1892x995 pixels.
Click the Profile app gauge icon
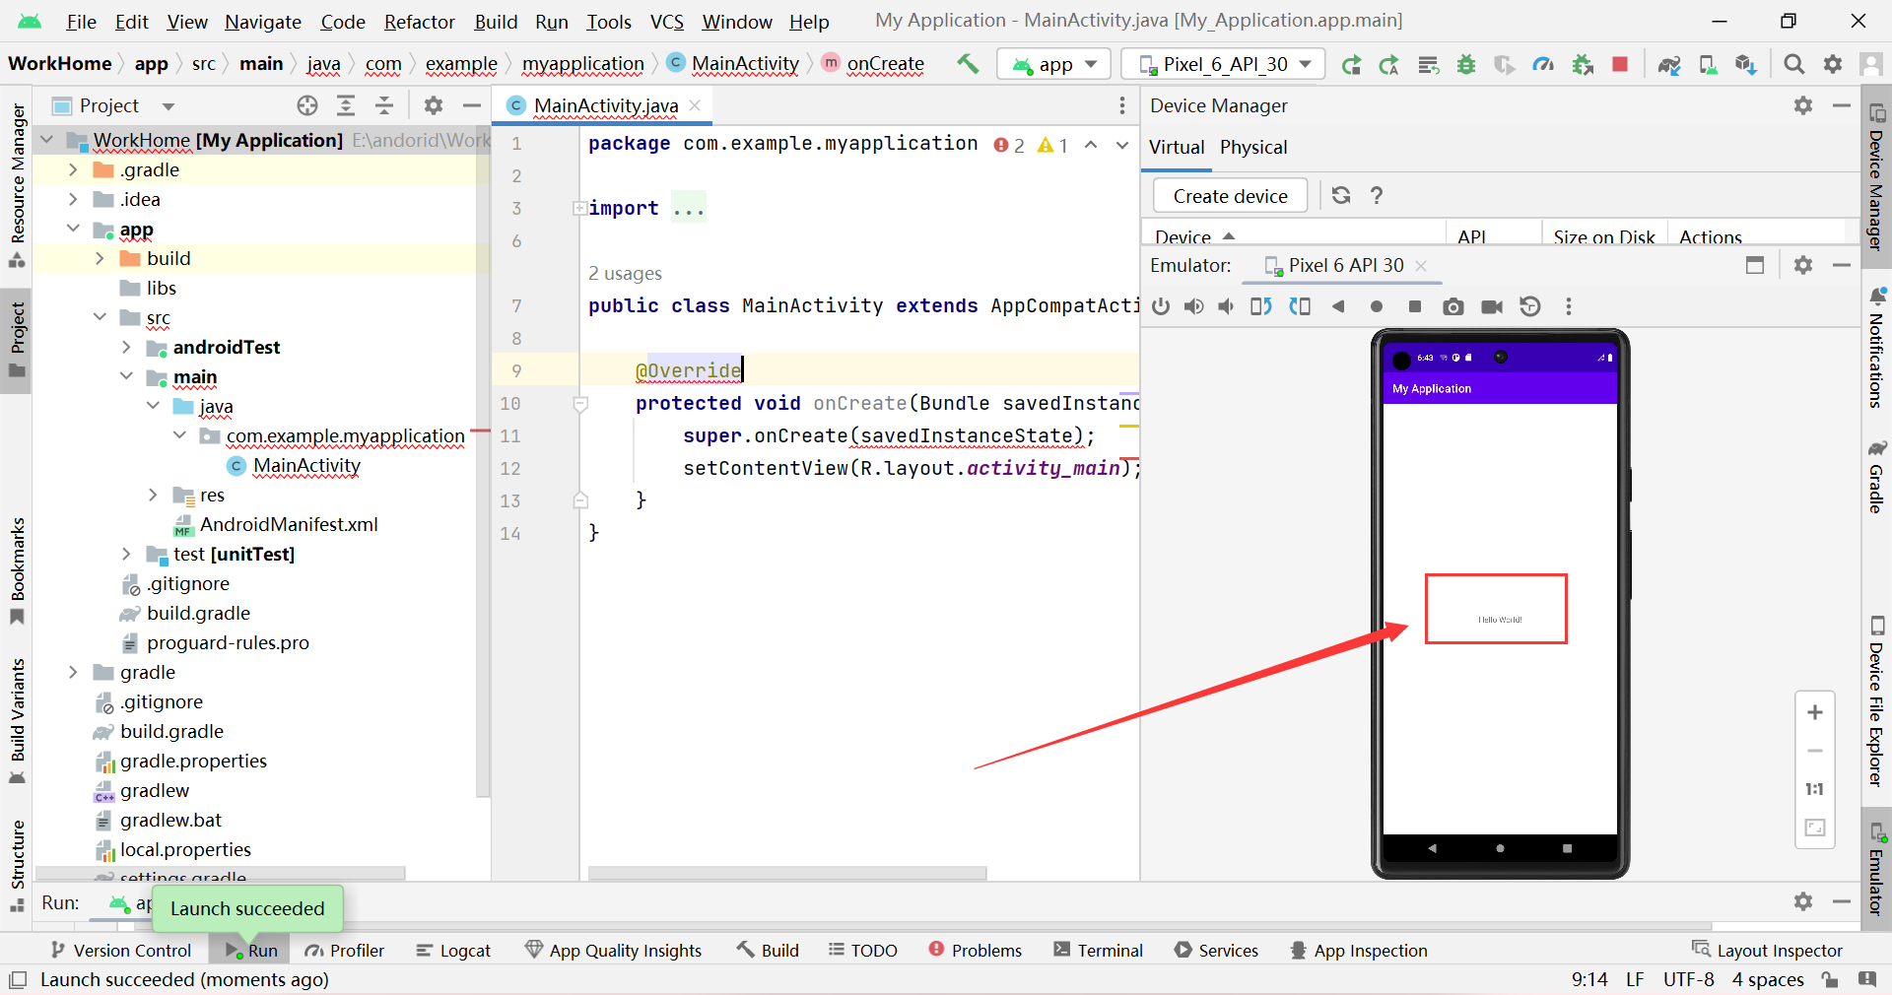tap(1543, 64)
